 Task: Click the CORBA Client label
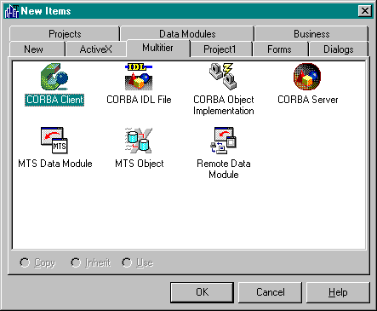tap(54, 100)
